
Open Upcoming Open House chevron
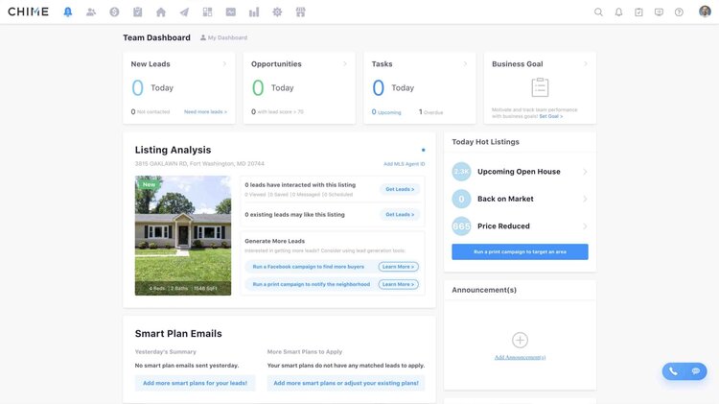585,172
